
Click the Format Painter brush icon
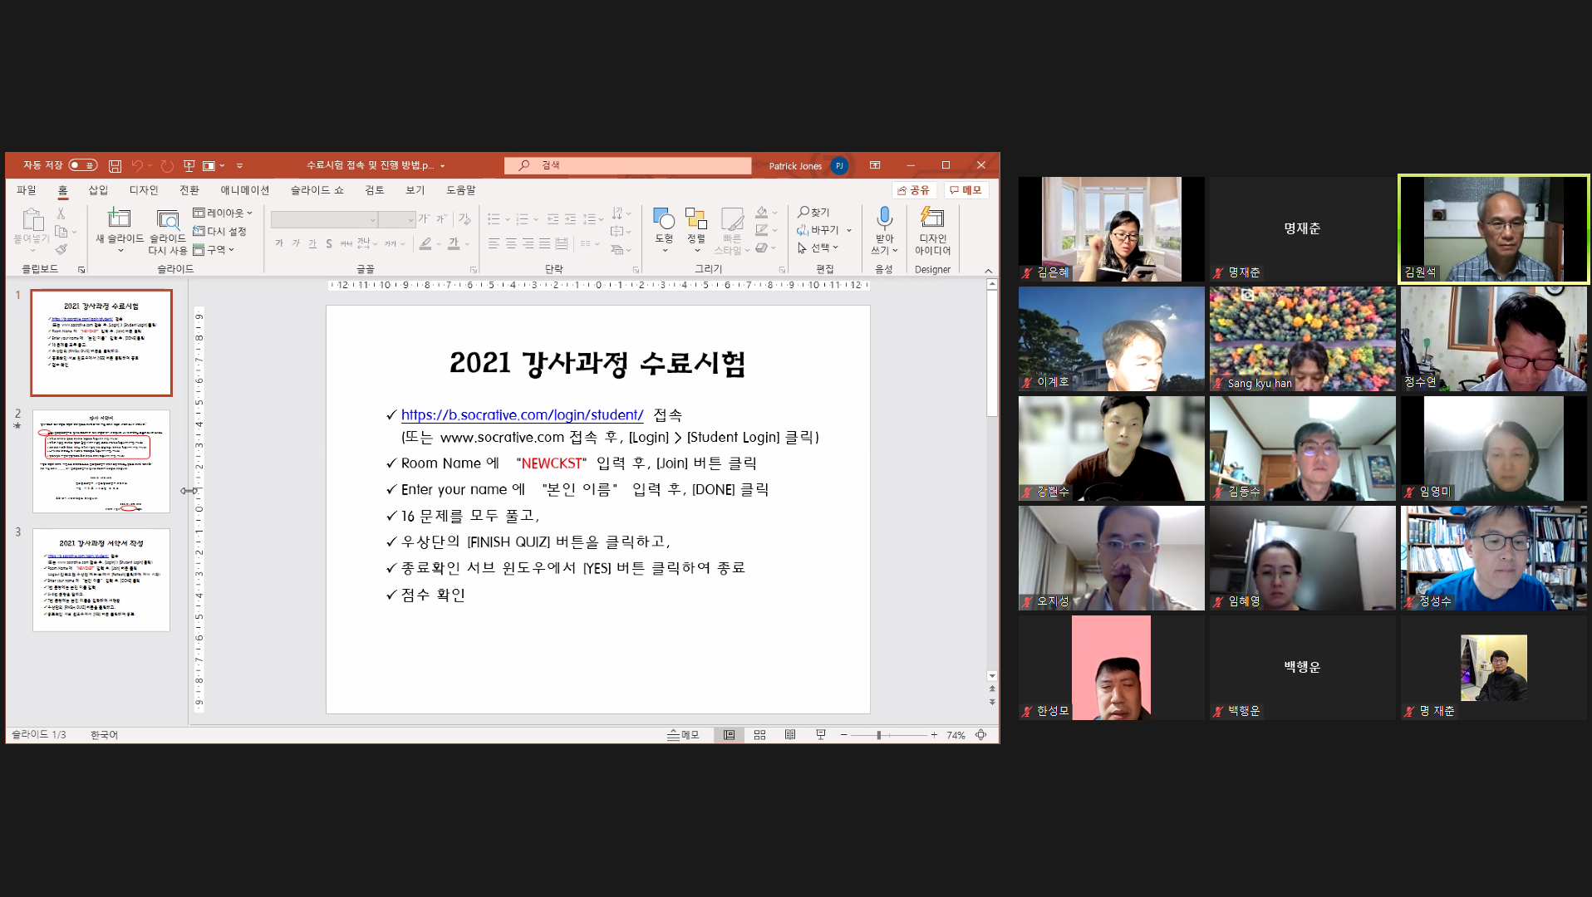point(61,249)
